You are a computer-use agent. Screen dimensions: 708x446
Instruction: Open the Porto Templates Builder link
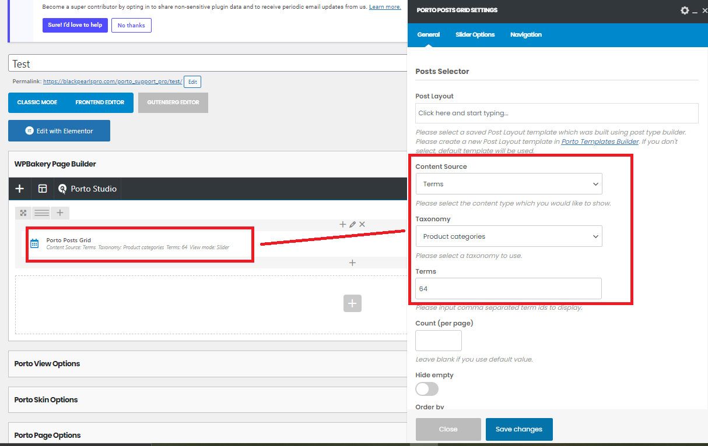(x=600, y=141)
